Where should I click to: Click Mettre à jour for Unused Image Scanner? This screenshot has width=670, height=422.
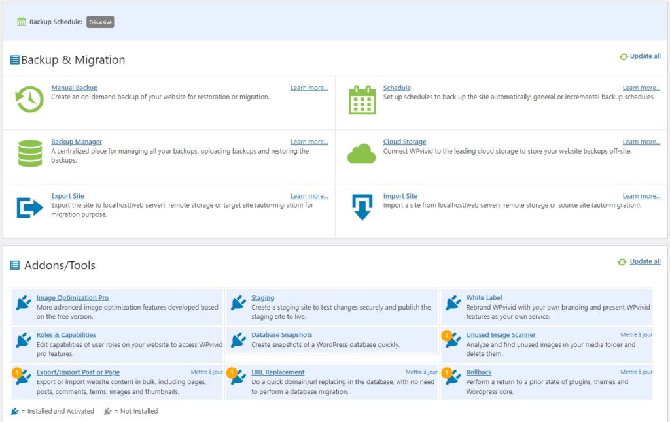[x=636, y=335]
